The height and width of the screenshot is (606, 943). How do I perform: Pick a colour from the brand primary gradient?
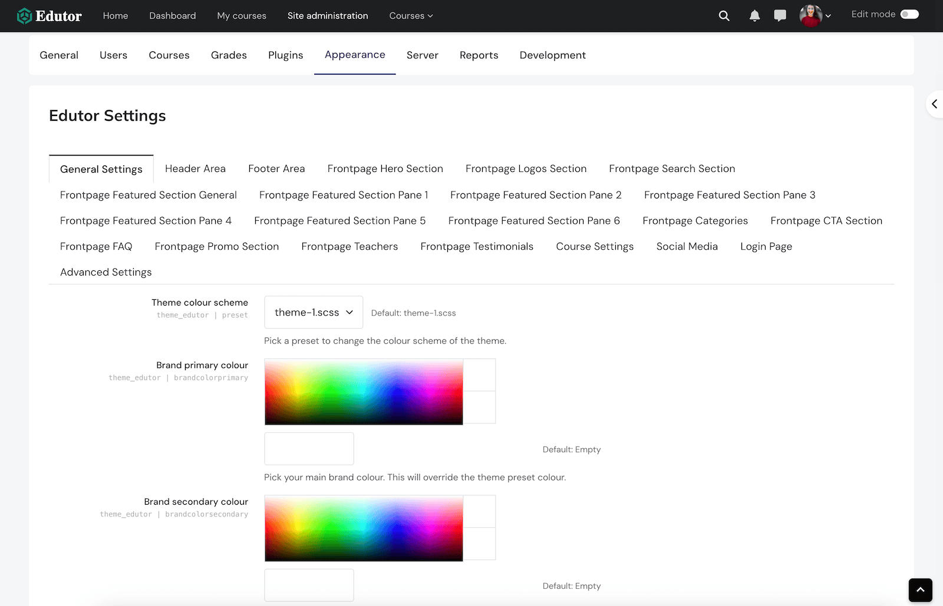pos(363,391)
